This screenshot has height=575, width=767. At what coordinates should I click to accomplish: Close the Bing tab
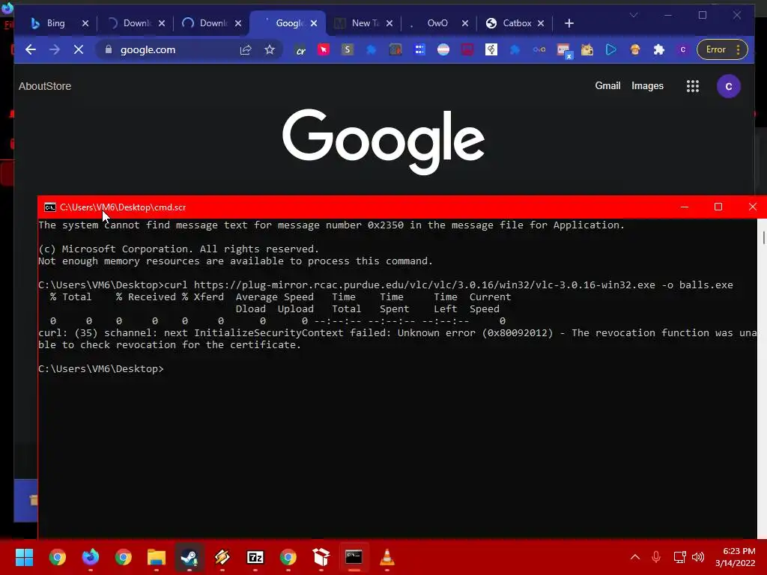(85, 23)
